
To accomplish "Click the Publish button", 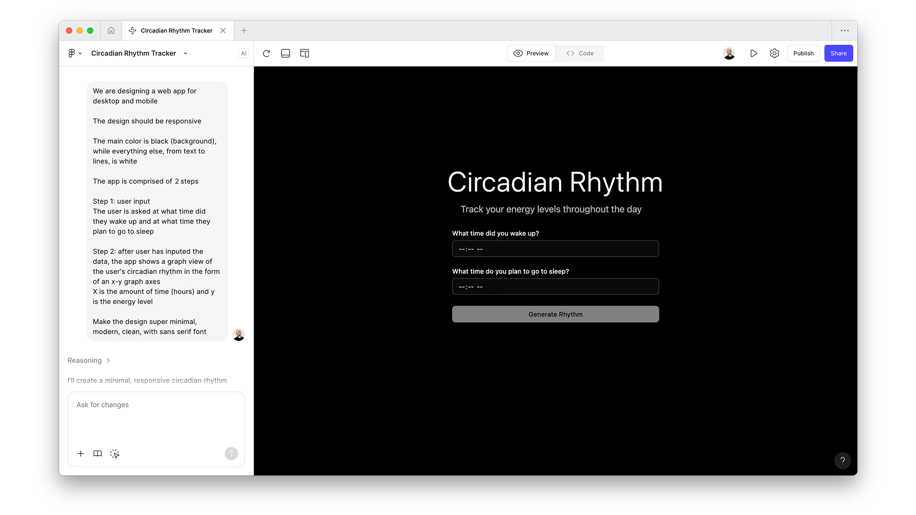I will pyautogui.click(x=803, y=53).
